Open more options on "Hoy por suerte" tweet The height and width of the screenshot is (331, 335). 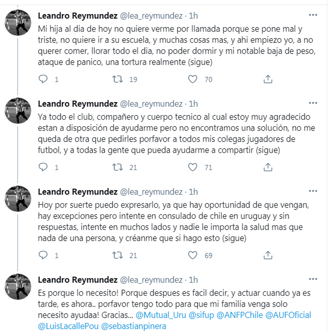[x=312, y=191]
